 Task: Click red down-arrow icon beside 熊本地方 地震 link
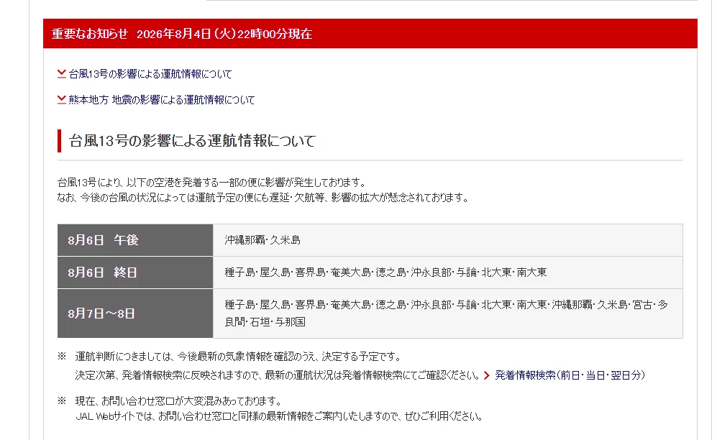62,100
